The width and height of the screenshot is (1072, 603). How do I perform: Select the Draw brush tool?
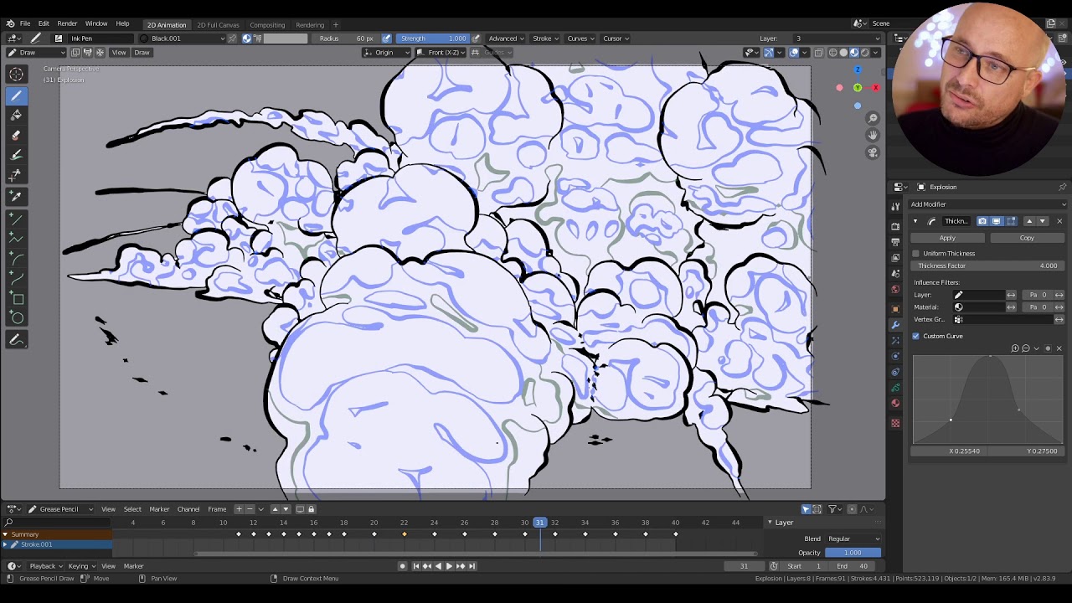[x=16, y=95]
